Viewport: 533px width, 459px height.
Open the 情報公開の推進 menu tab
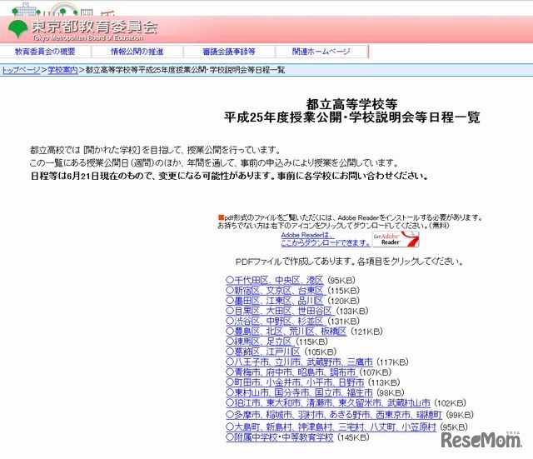click(137, 52)
